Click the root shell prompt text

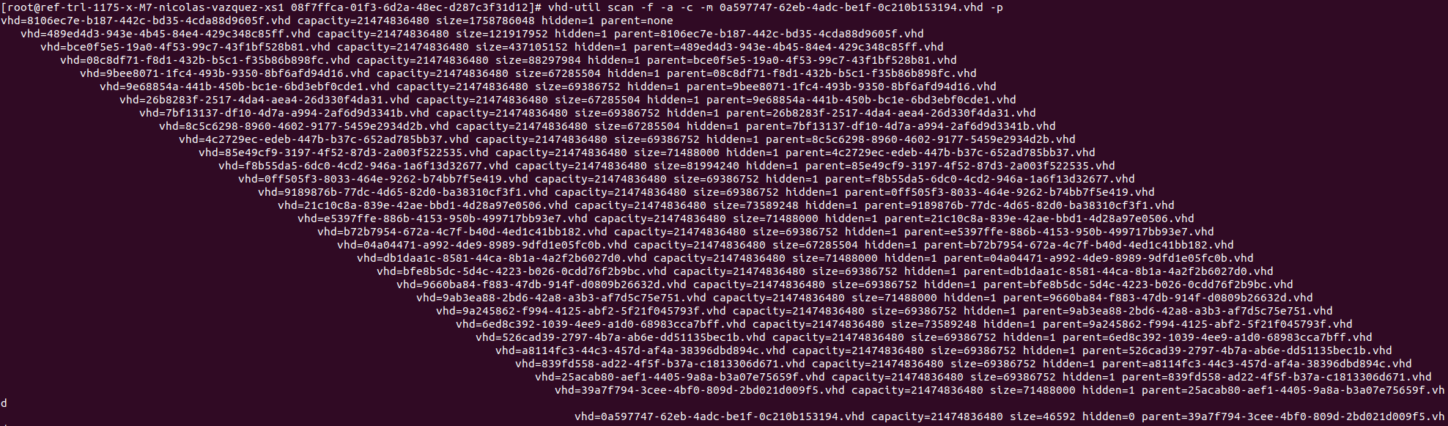click(x=271, y=7)
